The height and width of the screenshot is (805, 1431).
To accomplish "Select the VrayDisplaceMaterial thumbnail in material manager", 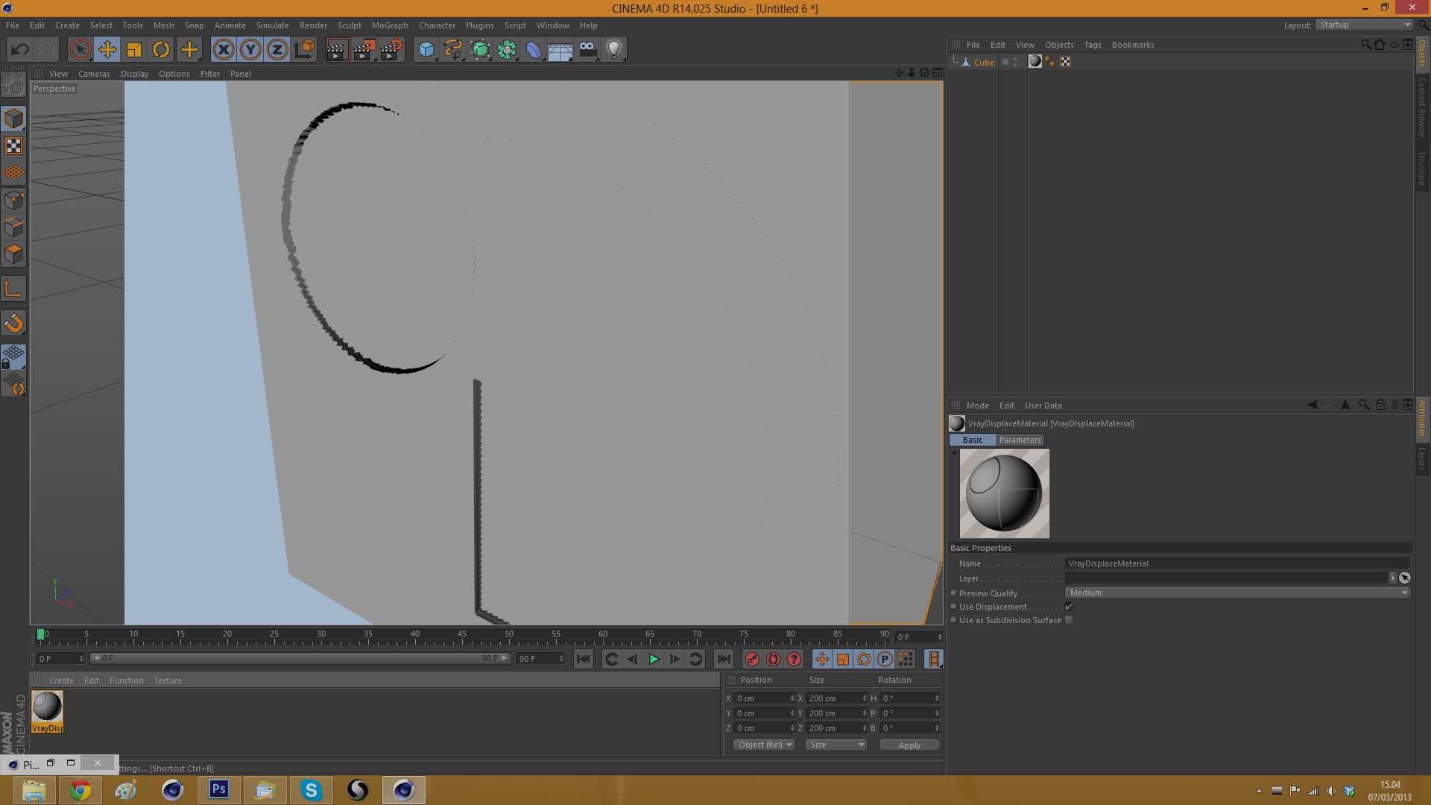I will pos(47,707).
